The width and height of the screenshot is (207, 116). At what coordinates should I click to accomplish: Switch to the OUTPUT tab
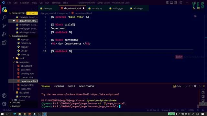coord(71,86)
